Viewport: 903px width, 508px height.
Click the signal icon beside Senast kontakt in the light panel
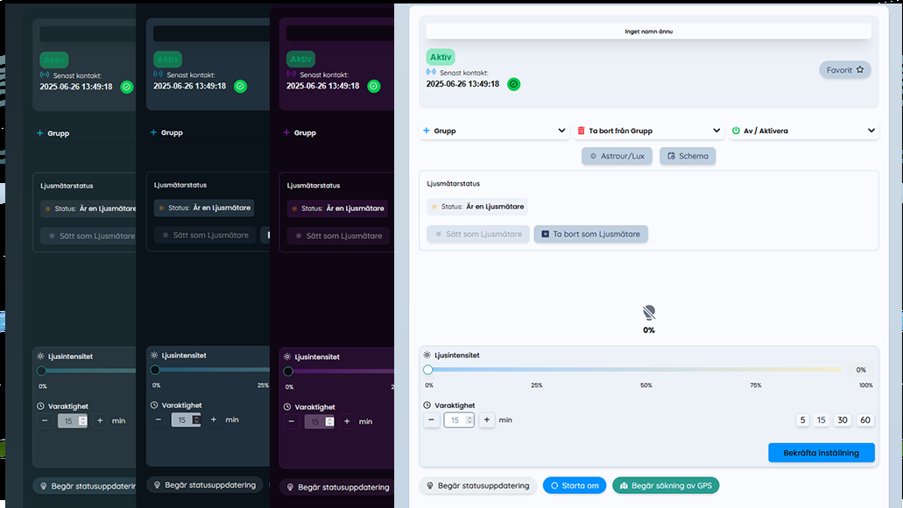pos(431,73)
